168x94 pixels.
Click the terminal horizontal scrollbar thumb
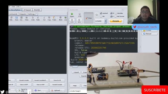pyautogui.click(x=75, y=67)
